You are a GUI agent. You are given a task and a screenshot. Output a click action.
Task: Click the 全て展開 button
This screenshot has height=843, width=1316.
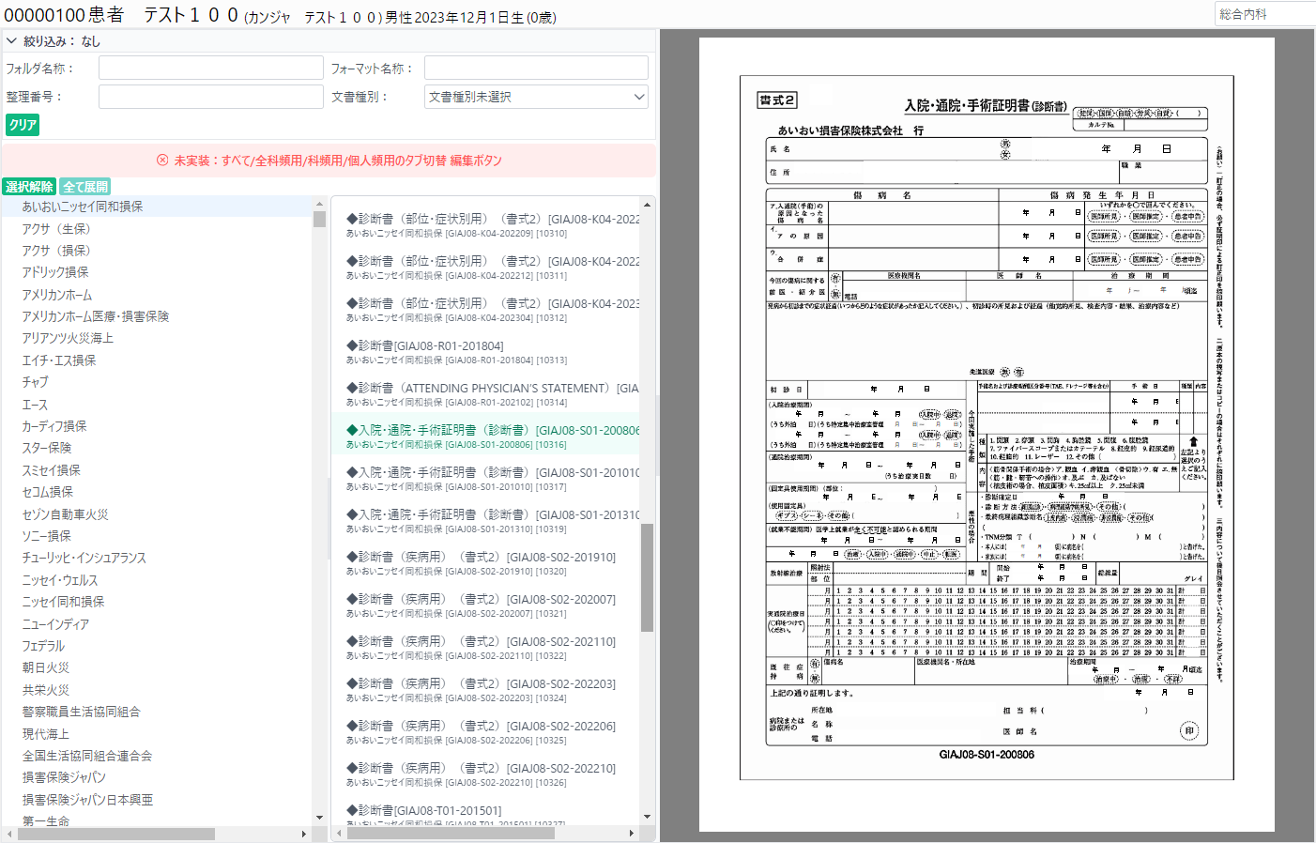click(x=85, y=187)
